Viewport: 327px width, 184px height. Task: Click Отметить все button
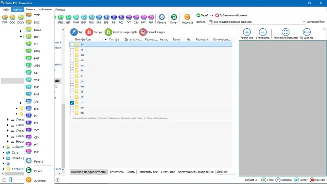tap(148, 172)
